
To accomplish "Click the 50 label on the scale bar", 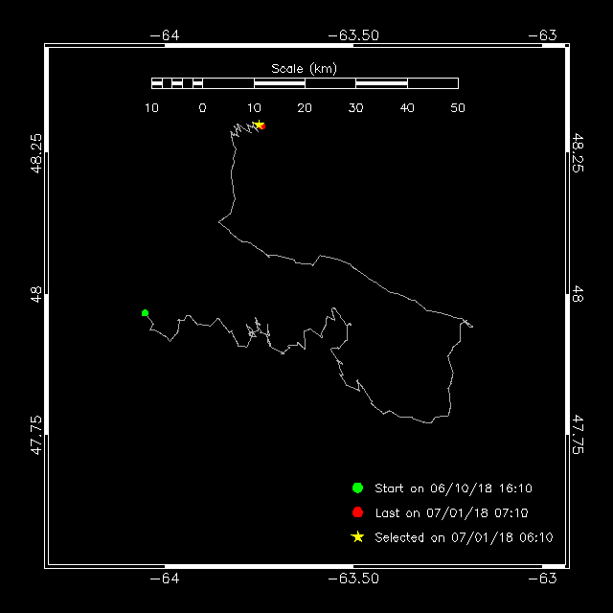I will 458,107.
